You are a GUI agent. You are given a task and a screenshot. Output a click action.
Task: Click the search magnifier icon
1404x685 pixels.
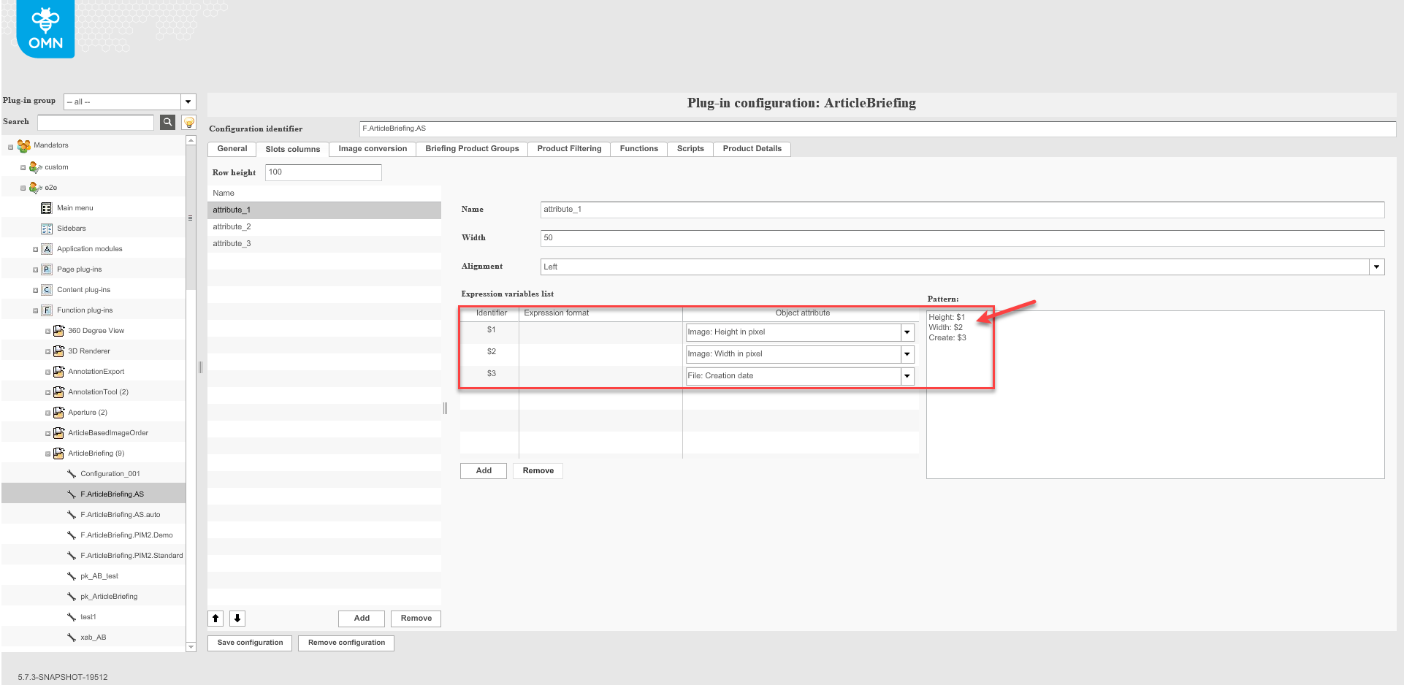tap(167, 122)
